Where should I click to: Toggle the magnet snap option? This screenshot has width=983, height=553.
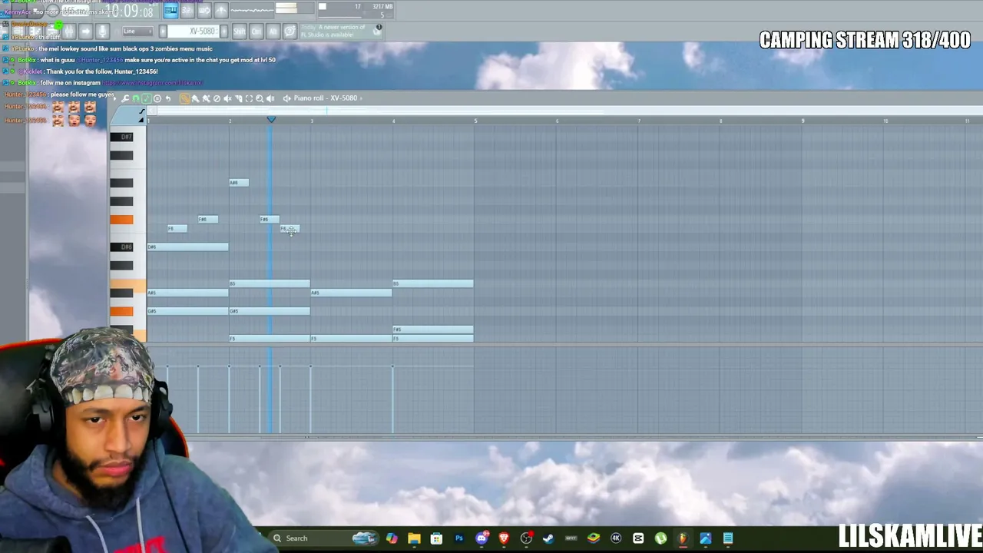[136, 98]
